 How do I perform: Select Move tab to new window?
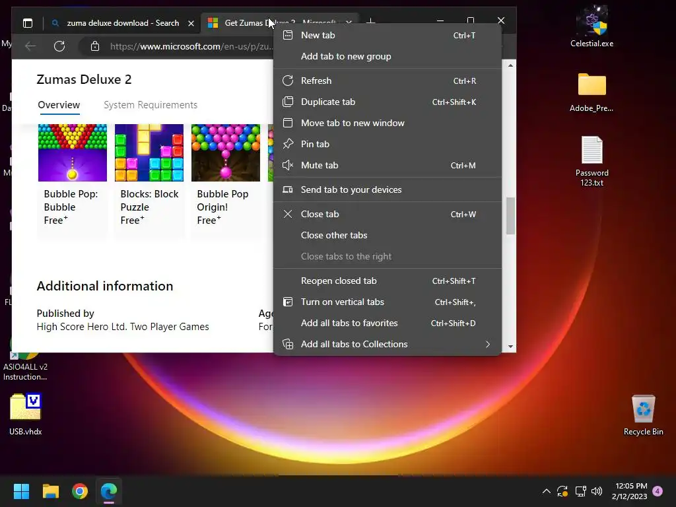coord(387,123)
